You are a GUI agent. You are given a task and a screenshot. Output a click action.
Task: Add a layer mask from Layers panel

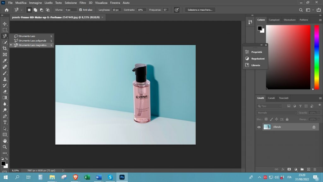[x=289, y=169]
